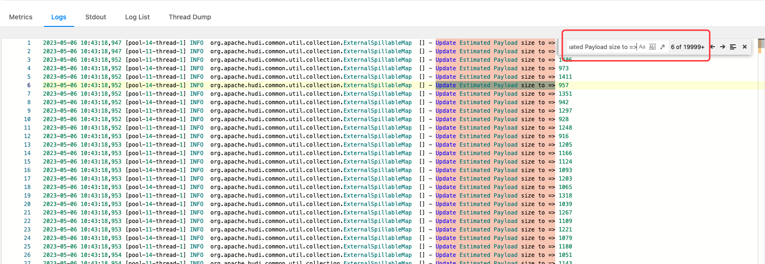This screenshot has height=264, width=765.
Task: Click payload value 1221 on line 23
Action: (565, 230)
